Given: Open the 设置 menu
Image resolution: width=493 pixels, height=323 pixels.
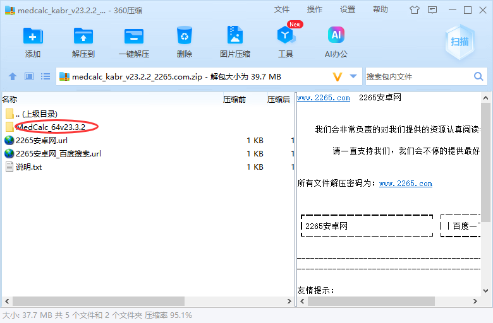Looking at the screenshot, I should 348,9.
